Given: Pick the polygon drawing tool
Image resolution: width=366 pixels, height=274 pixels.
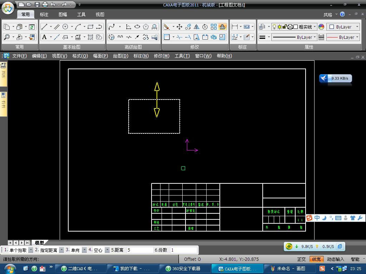Looking at the screenshot, I should click(146, 27).
